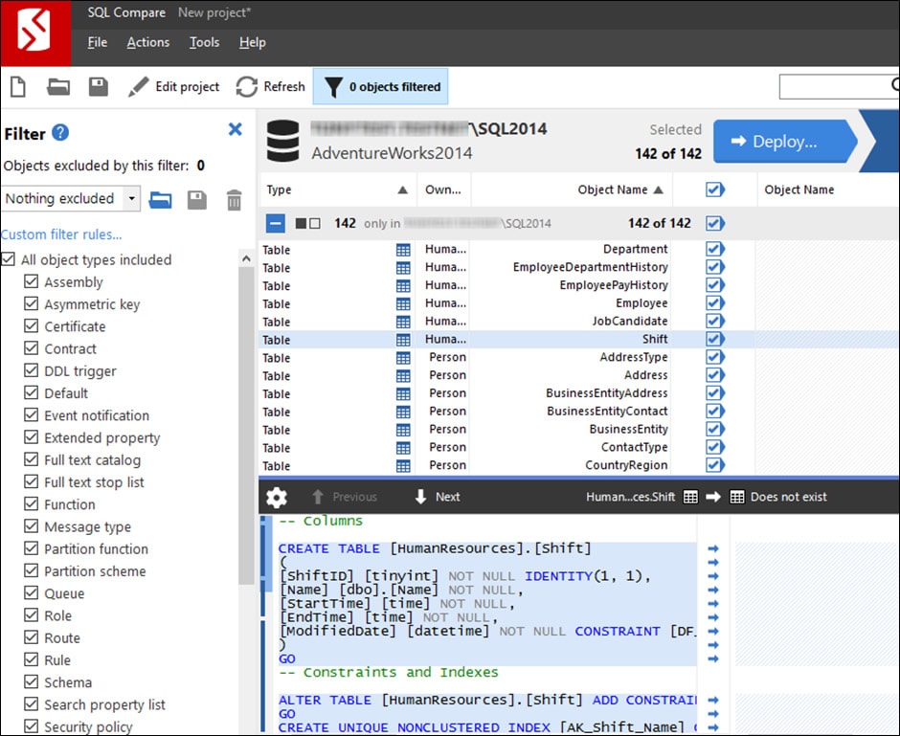Open project using the toolbar folder icon
The image size is (900, 736).
click(58, 87)
